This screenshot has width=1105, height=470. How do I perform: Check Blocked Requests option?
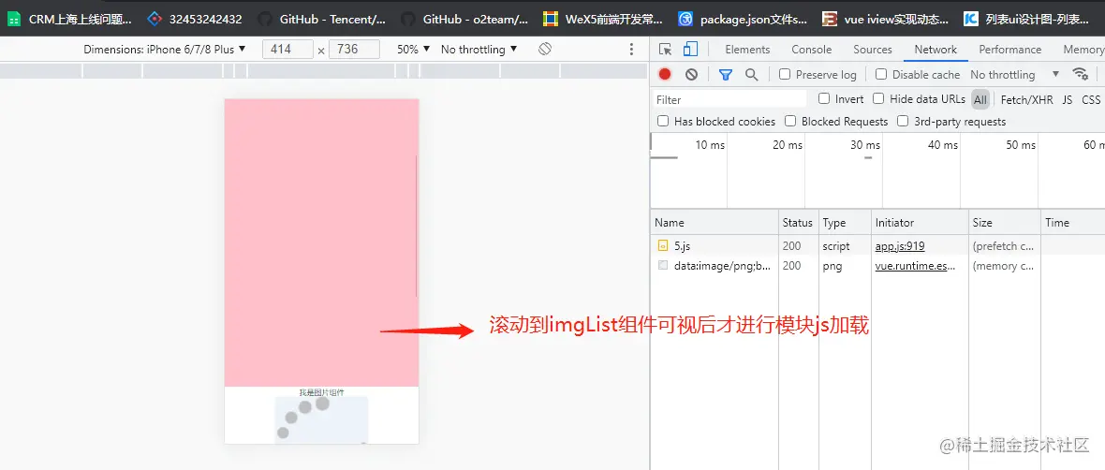pyautogui.click(x=790, y=121)
